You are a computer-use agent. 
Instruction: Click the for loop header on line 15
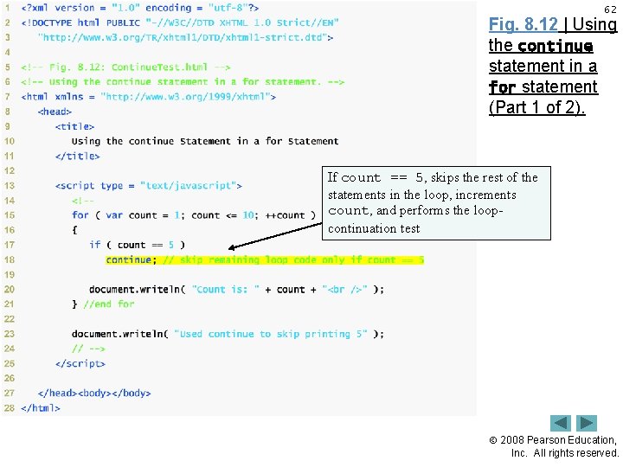pyautogui.click(x=194, y=215)
